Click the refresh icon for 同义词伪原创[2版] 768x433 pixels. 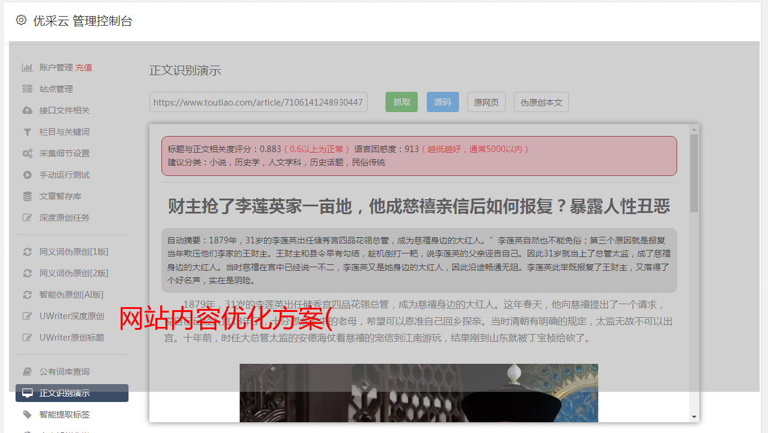(27, 273)
